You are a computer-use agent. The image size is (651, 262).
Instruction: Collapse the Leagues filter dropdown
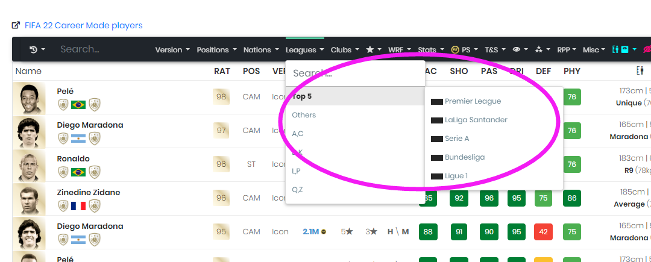tap(305, 50)
